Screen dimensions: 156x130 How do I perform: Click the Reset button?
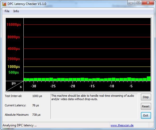146,106
